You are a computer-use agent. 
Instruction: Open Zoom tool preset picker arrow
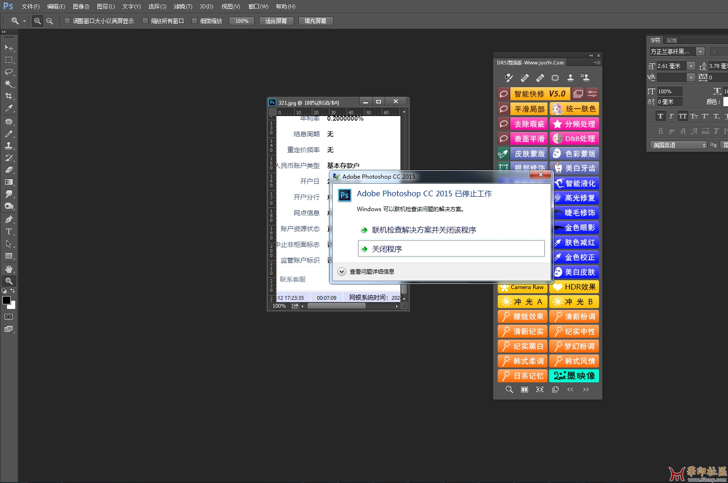(24, 21)
